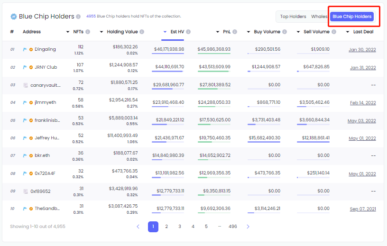Click the flag icon beside 0x720A4F

[25, 173]
